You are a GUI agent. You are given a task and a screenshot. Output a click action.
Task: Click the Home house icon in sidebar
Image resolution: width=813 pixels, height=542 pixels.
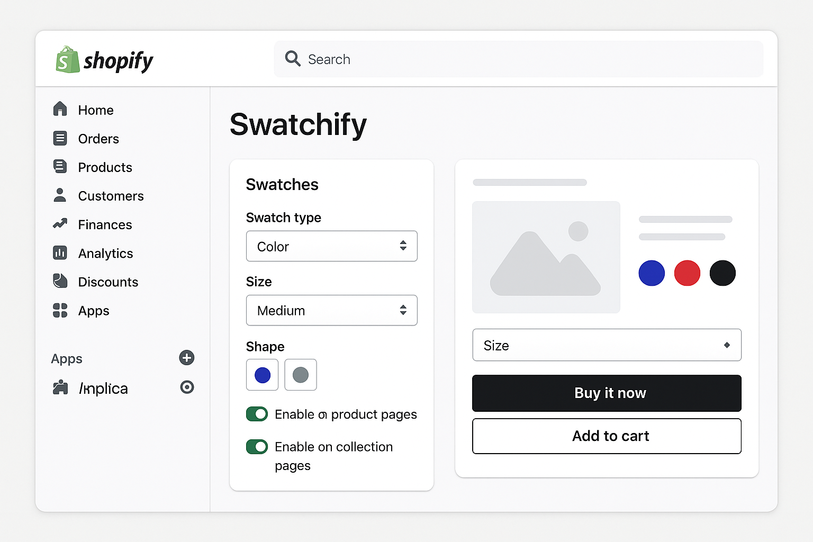[60, 109]
